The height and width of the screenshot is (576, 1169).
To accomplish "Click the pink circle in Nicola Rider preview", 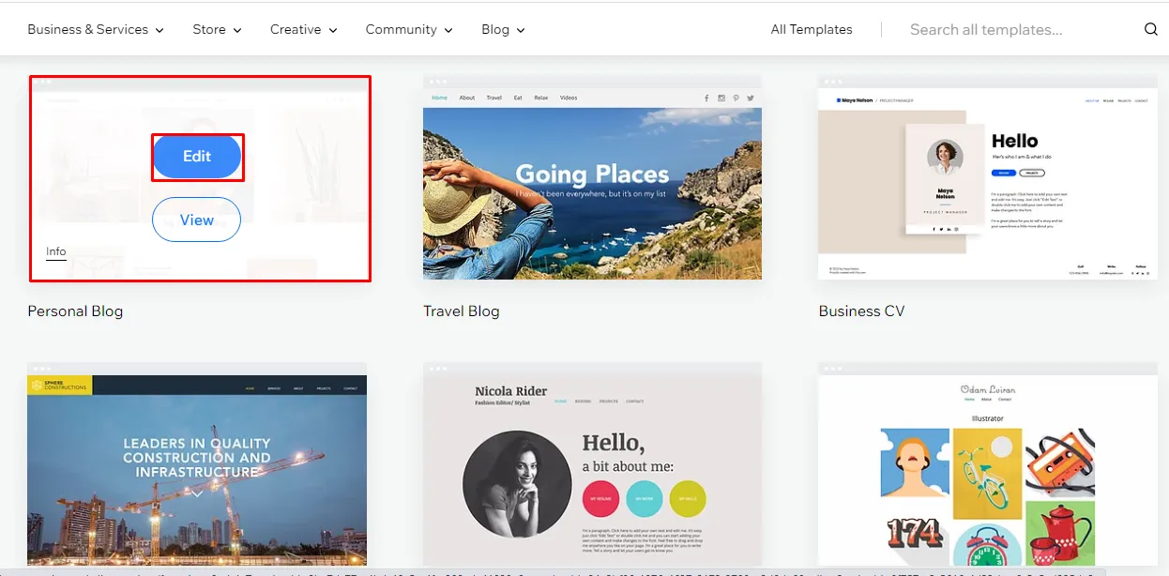I will pyautogui.click(x=600, y=499).
